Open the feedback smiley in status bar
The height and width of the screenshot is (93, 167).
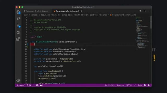point(145,85)
